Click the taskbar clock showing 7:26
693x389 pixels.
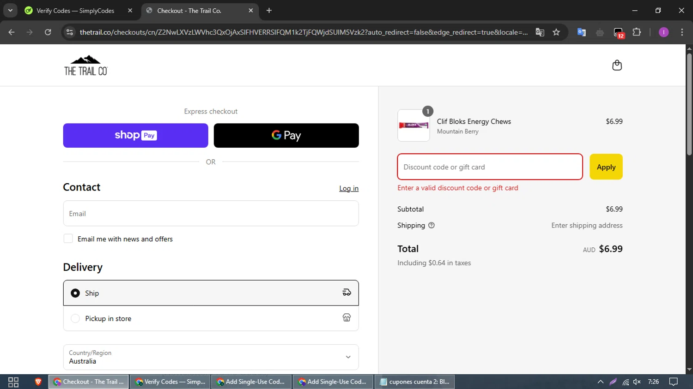[x=653, y=382]
